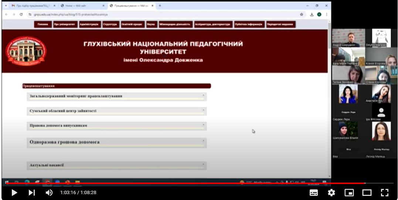Select Тетяна Зенченко participant video
Viewport: 398px width, 200px height.
point(348,75)
